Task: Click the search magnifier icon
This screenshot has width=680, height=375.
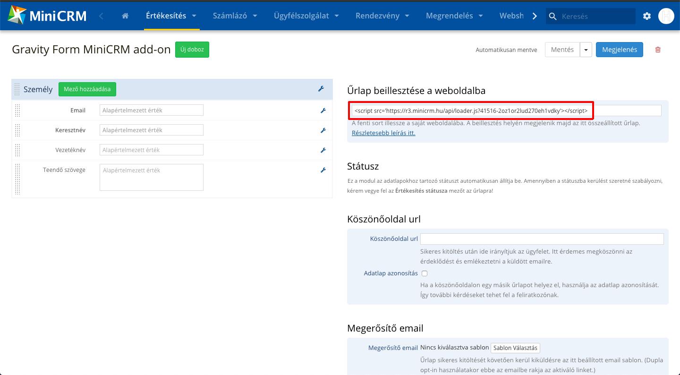Action: [x=552, y=16]
